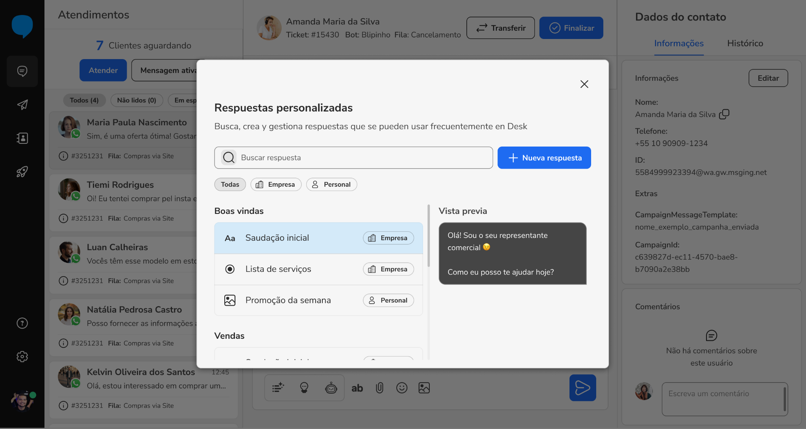Filter responses by Personal chip
806x429 pixels.
(331, 184)
